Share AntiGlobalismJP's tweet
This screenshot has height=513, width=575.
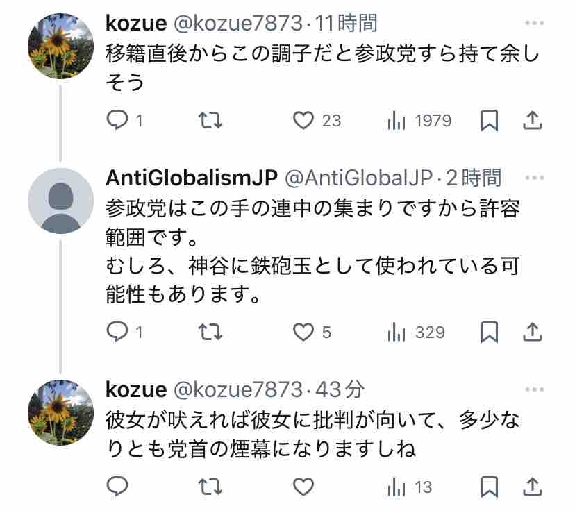click(533, 332)
